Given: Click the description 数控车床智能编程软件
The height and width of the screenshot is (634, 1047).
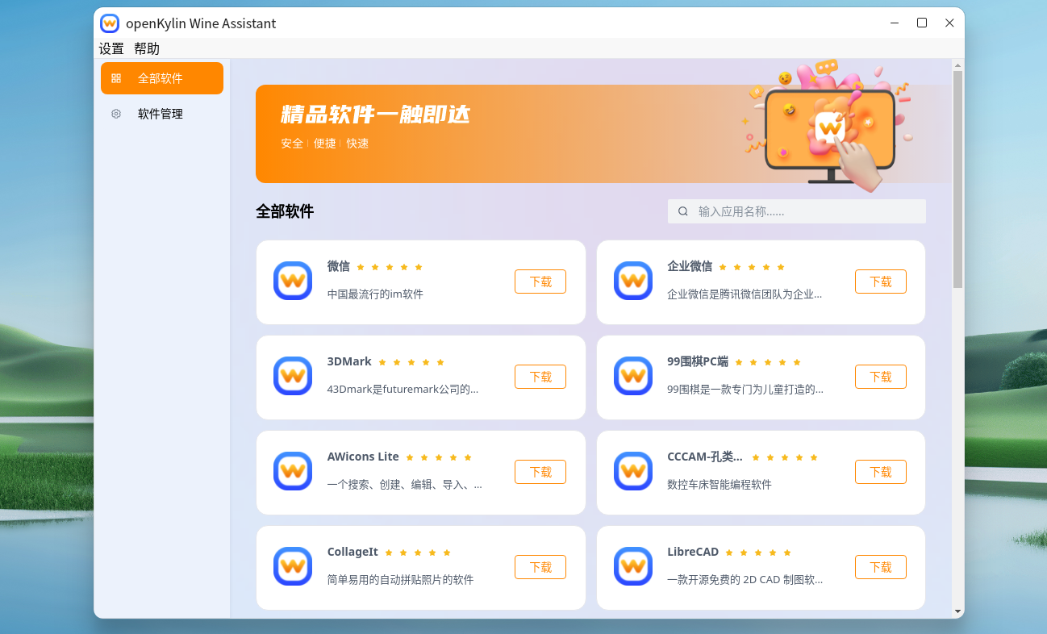Looking at the screenshot, I should click(720, 485).
